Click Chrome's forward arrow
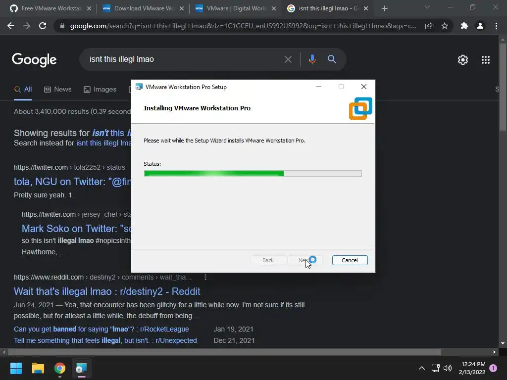The image size is (507, 380). click(x=27, y=26)
